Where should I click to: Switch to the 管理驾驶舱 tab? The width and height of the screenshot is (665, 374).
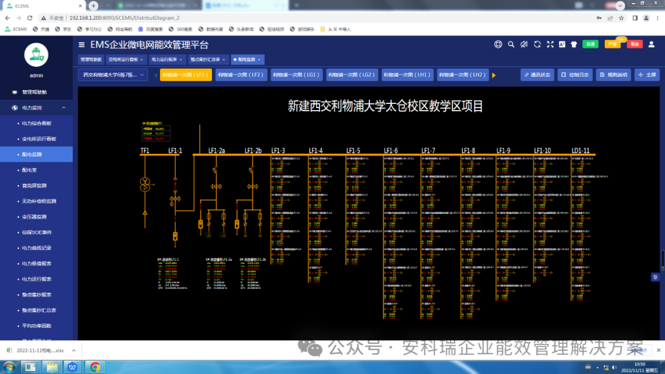[91, 60]
